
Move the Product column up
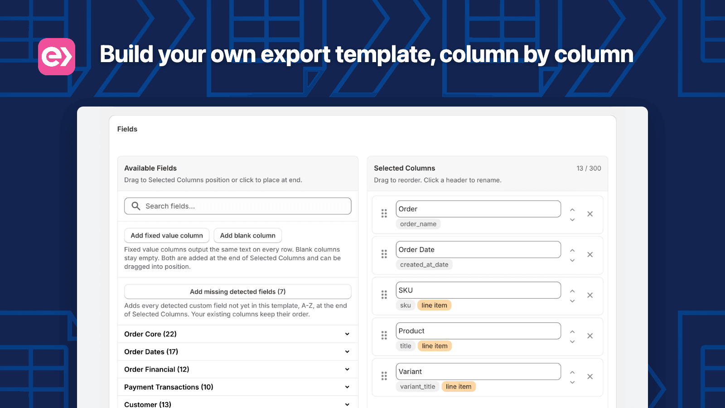(572, 332)
